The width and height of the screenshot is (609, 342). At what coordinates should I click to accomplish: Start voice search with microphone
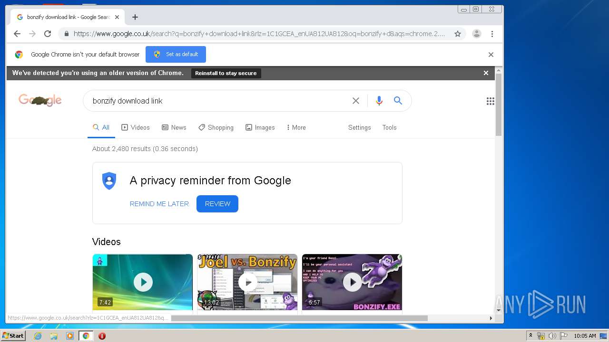point(379,101)
